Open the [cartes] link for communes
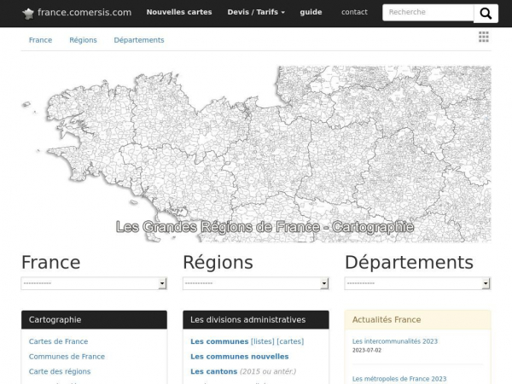 point(290,341)
